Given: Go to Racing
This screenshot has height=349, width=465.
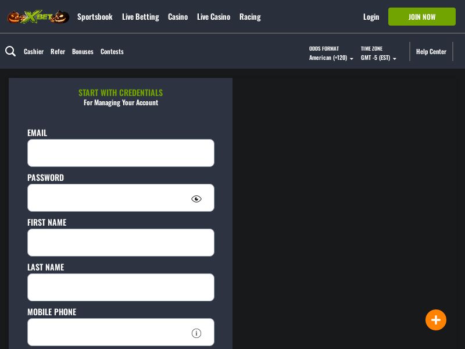Looking at the screenshot, I should (x=251, y=17).
